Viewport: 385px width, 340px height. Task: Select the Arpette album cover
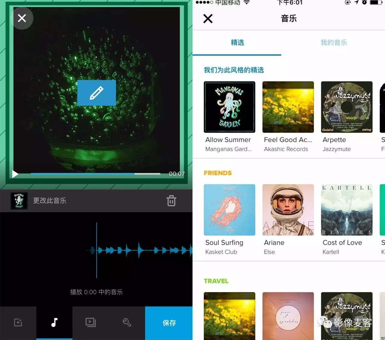tap(347, 107)
